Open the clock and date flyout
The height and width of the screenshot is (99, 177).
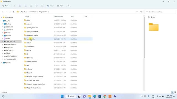click(169, 96)
